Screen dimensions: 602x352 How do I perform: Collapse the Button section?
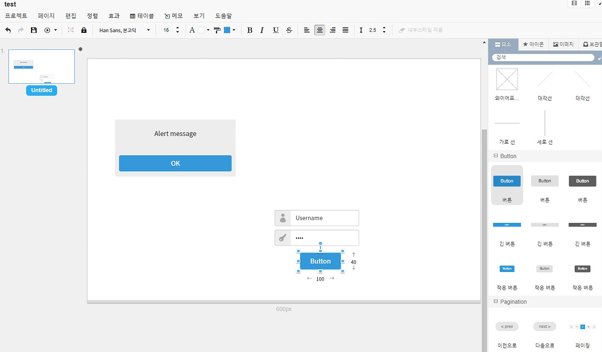495,156
